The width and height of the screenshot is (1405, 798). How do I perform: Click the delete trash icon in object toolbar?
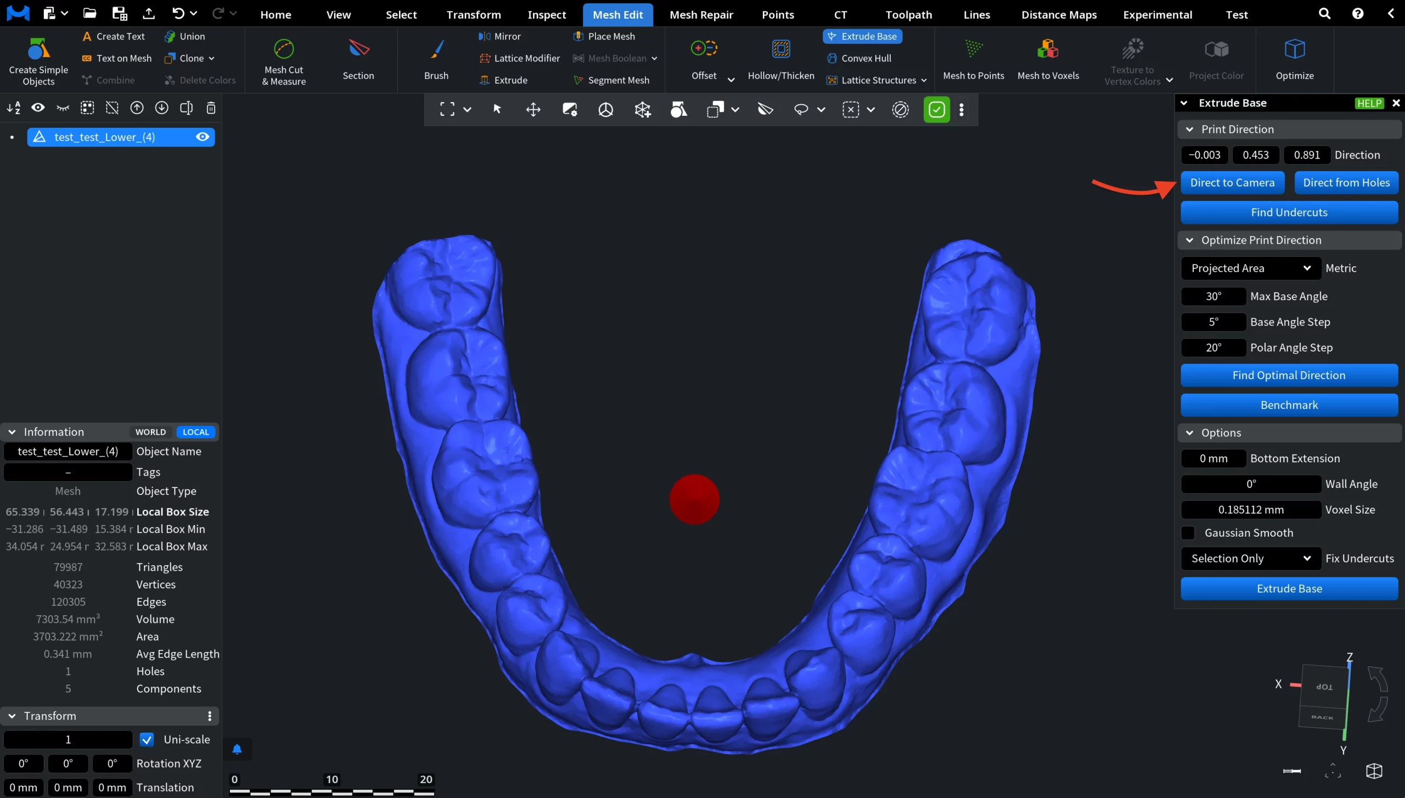point(211,108)
